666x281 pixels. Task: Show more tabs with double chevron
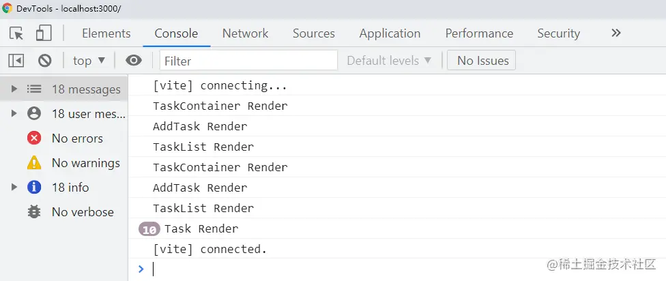pos(616,33)
